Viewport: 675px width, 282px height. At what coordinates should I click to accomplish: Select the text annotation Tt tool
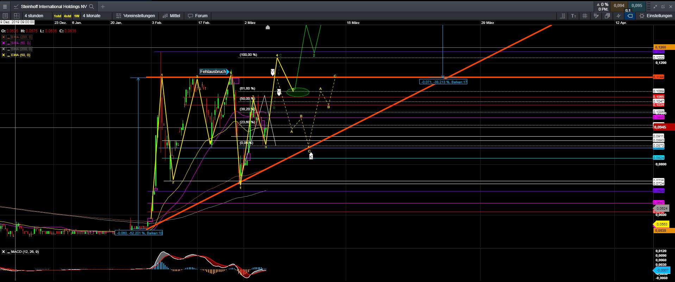click(x=574, y=16)
